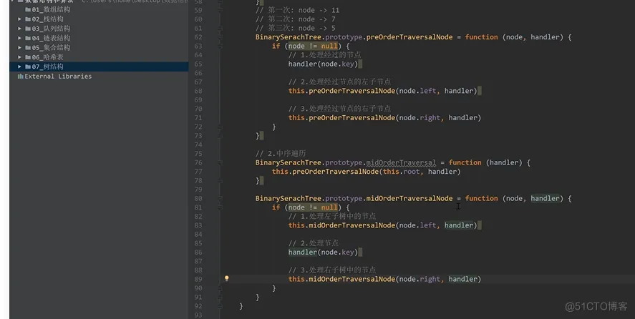This screenshot has height=319, width=635.
Task: Click the comment '2.处理经过节点的左子节点'
Action: coord(339,82)
